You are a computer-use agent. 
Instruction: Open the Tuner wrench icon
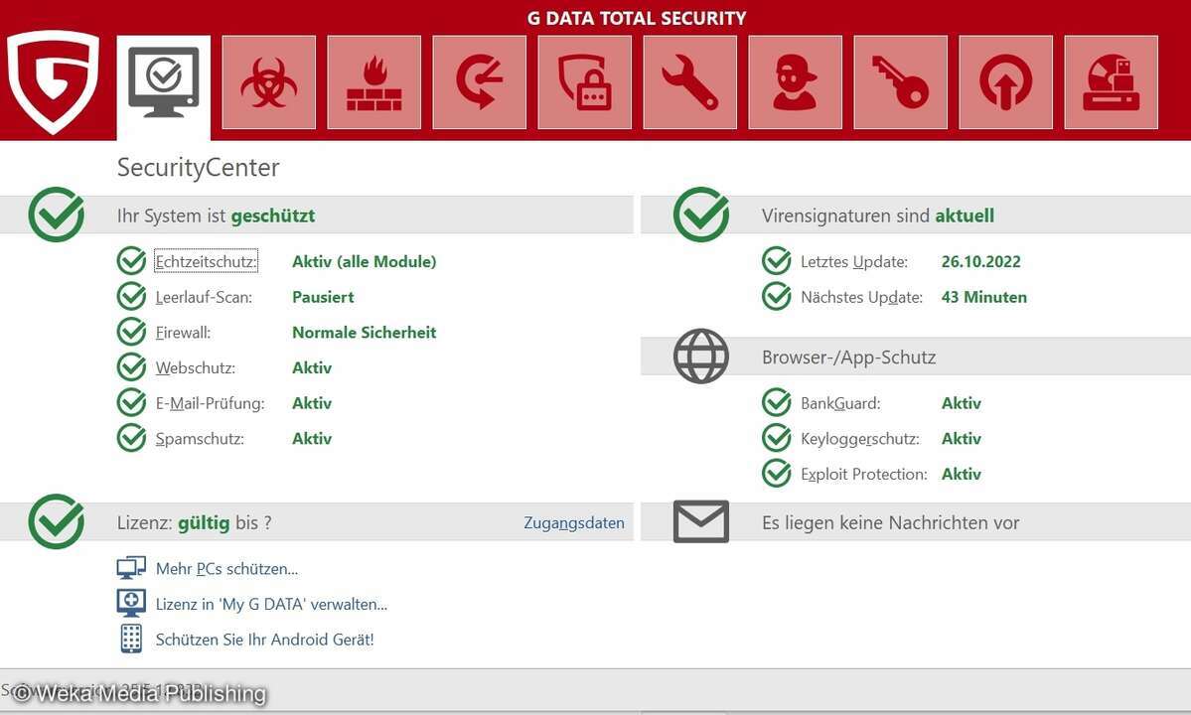pyautogui.click(x=689, y=82)
